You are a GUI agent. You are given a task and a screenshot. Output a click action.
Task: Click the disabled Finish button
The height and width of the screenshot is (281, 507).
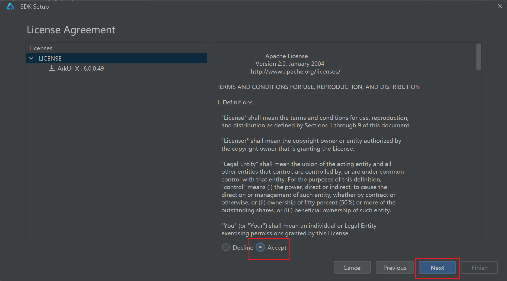(479, 268)
